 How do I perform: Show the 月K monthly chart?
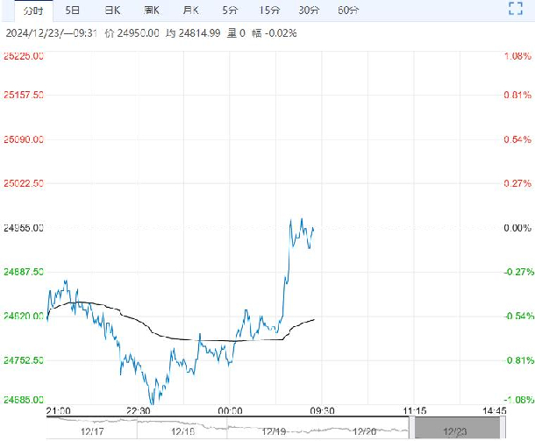(190, 11)
